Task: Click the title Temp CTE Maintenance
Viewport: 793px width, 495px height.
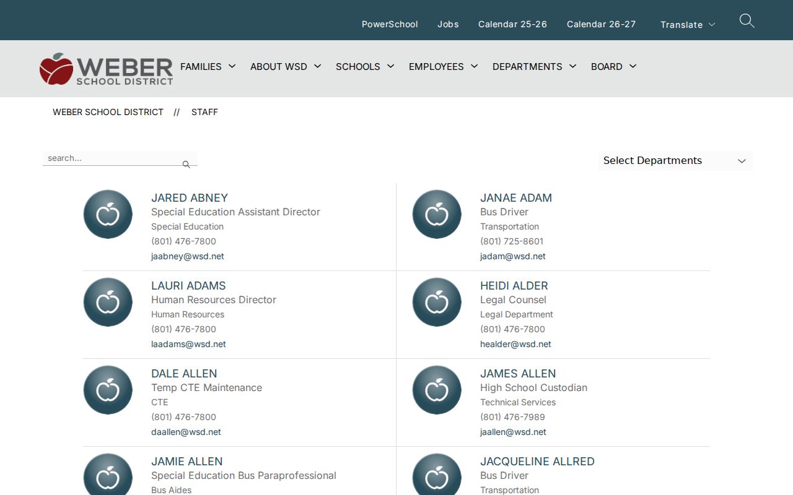Action: 206,388
